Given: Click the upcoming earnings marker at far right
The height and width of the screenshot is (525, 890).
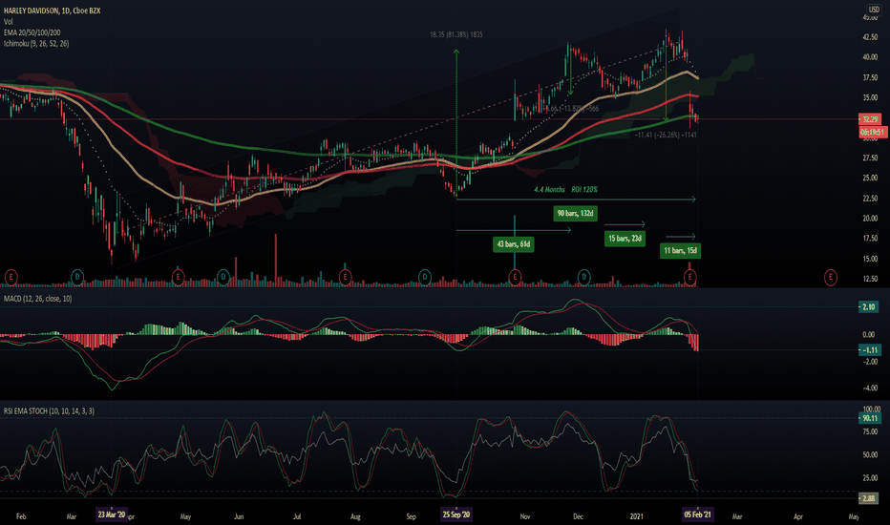Looking at the screenshot, I should 831,278.
